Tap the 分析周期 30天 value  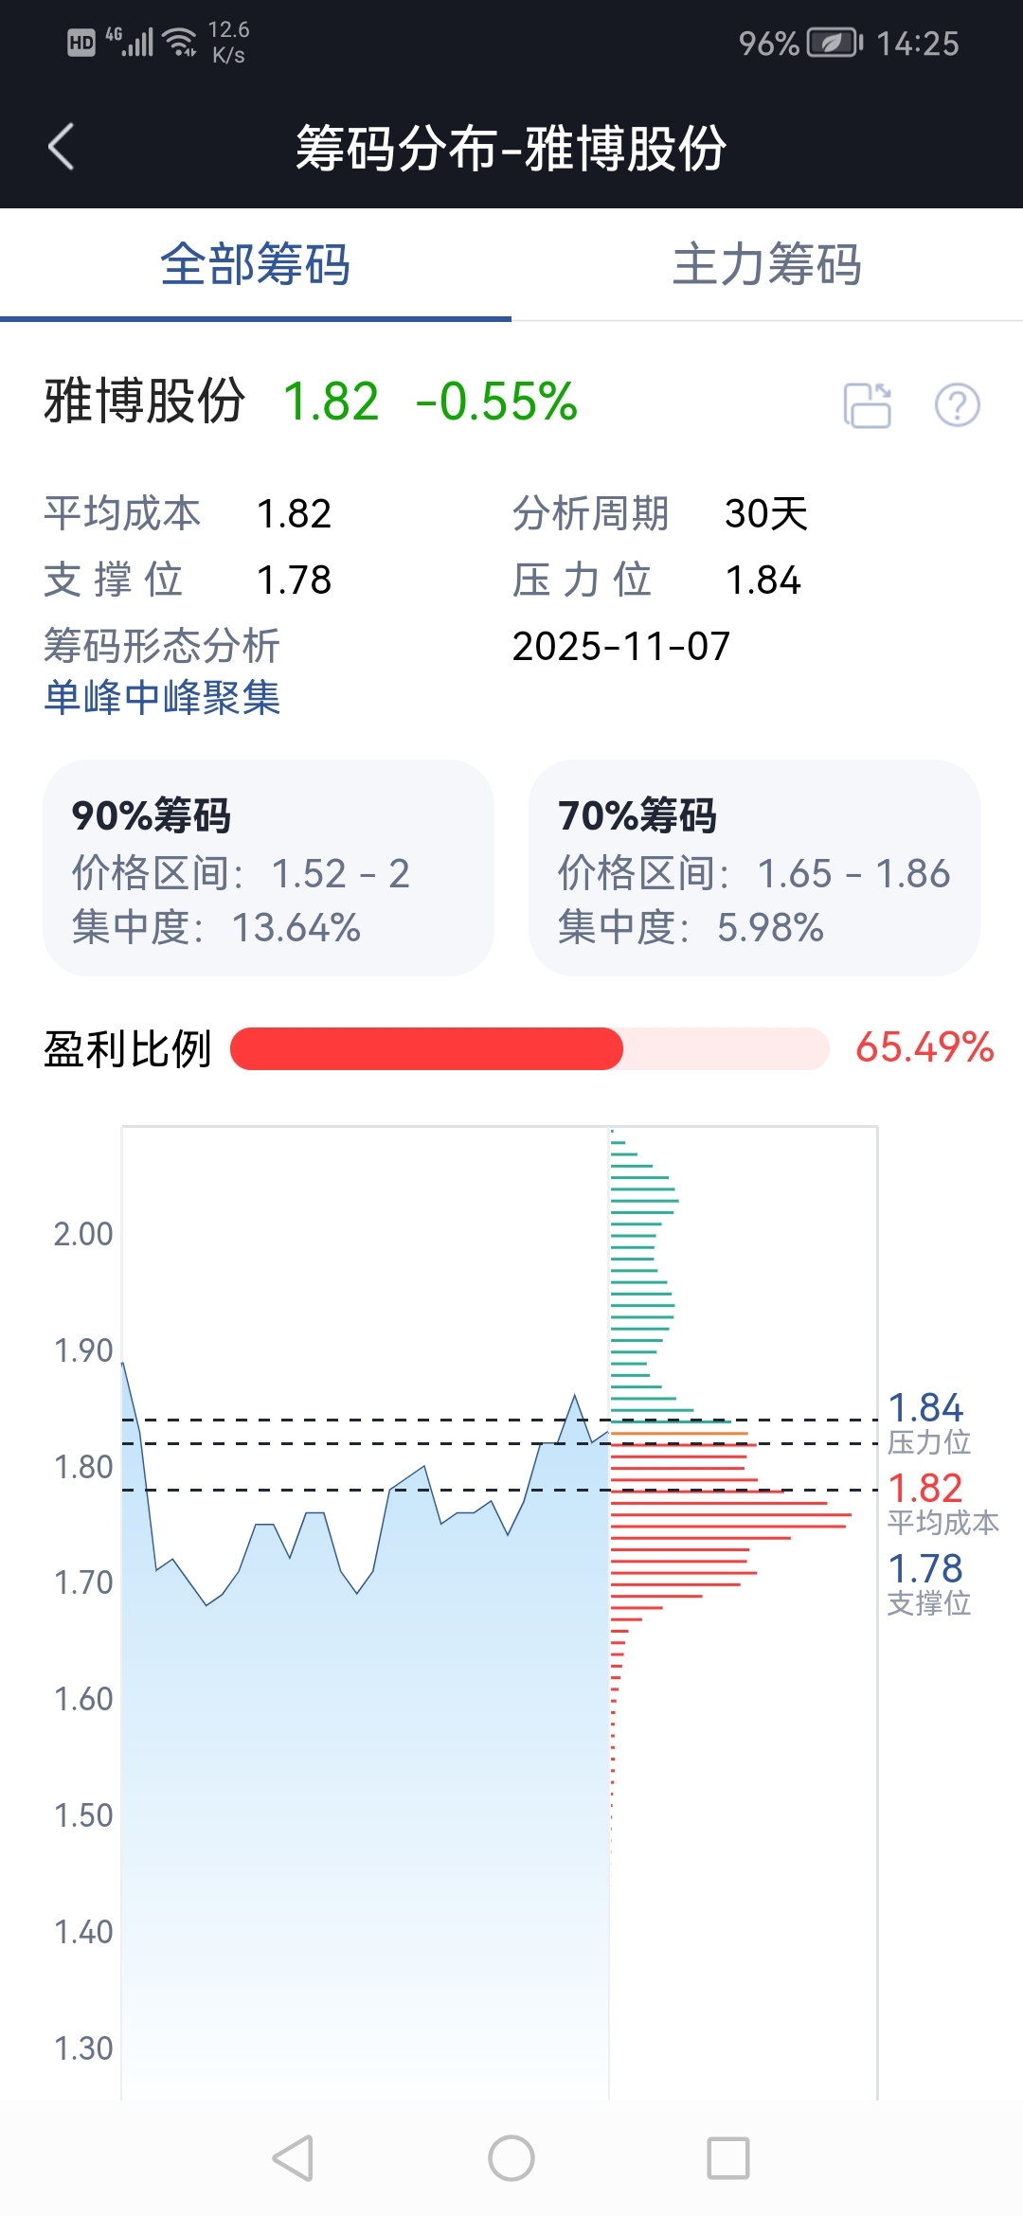tap(765, 514)
